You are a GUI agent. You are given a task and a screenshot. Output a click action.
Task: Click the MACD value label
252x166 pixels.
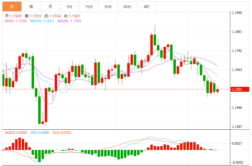[x=16, y=133]
